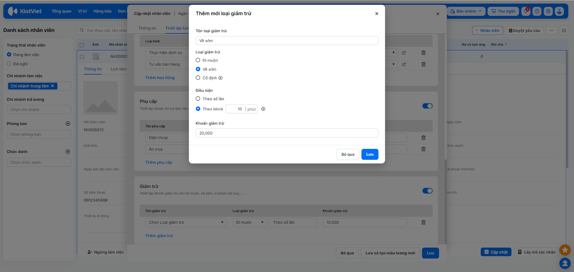Click the trash icon in Giảm trừ row
Image resolution: width=574 pixels, height=272 pixels.
423,223
